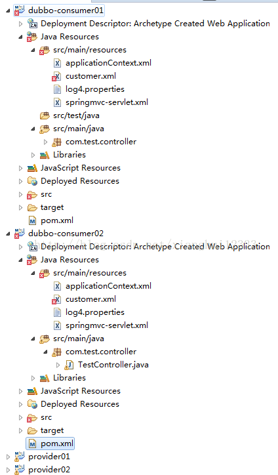Click TestController.java file icon
This screenshot has height=475, width=278.
(69, 365)
